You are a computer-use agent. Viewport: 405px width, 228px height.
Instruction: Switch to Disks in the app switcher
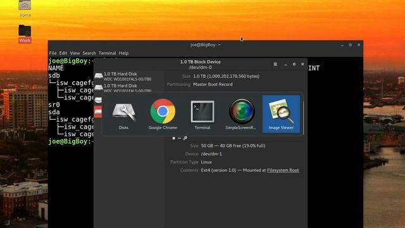(x=124, y=114)
